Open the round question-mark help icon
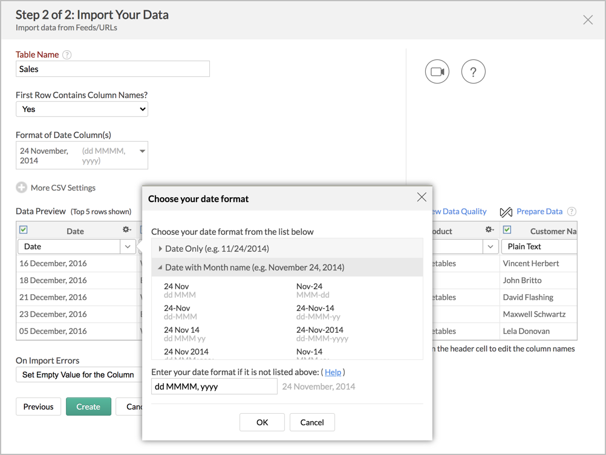 click(473, 71)
